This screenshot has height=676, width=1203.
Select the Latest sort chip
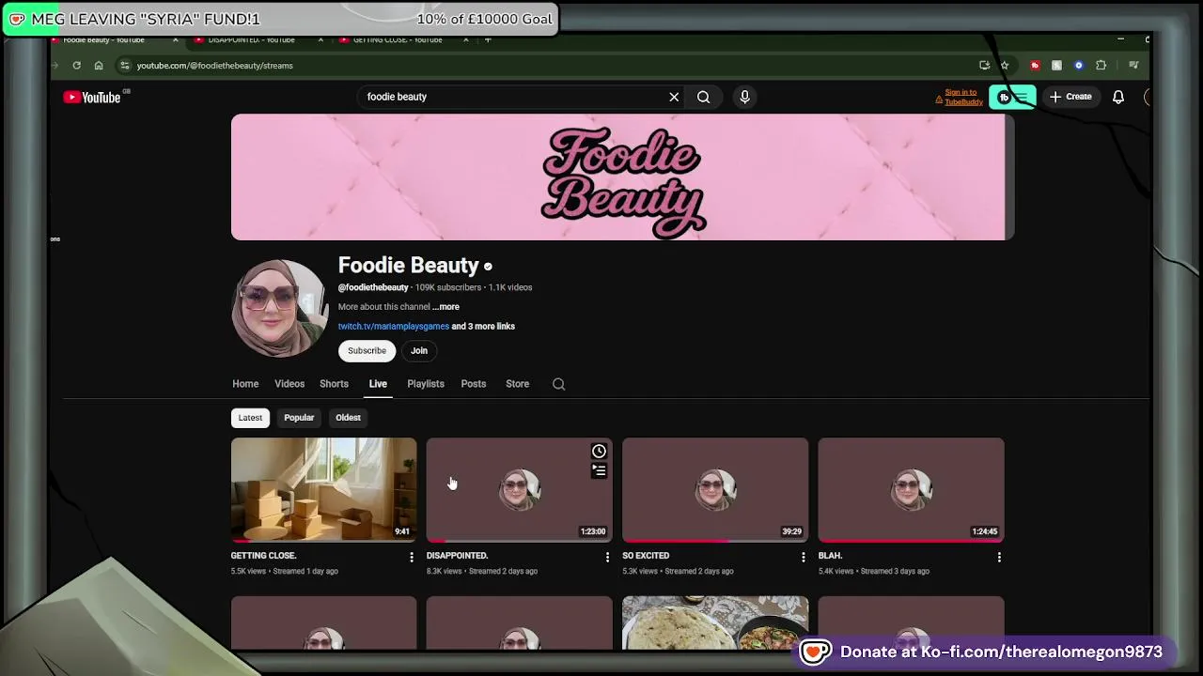250,418
